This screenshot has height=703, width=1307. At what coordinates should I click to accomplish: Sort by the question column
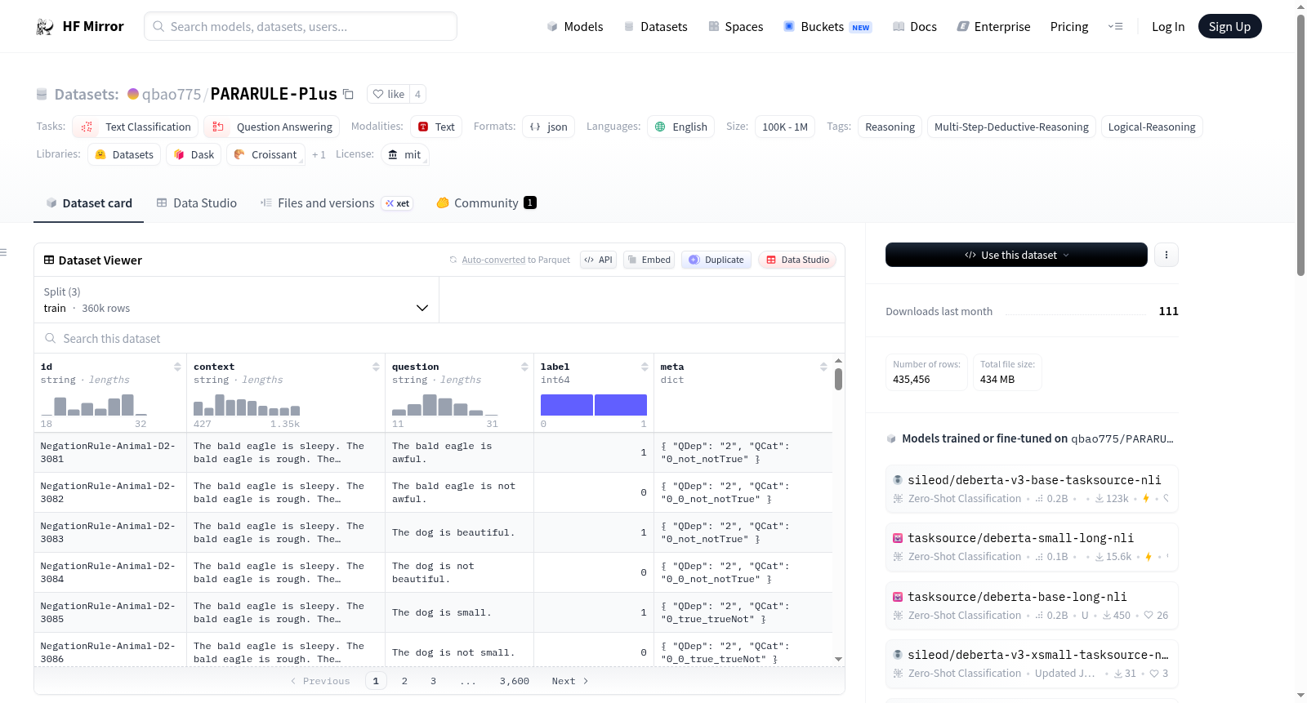[x=524, y=367]
